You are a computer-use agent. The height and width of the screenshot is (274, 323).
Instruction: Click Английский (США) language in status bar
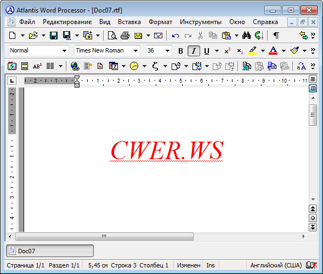coord(276,265)
